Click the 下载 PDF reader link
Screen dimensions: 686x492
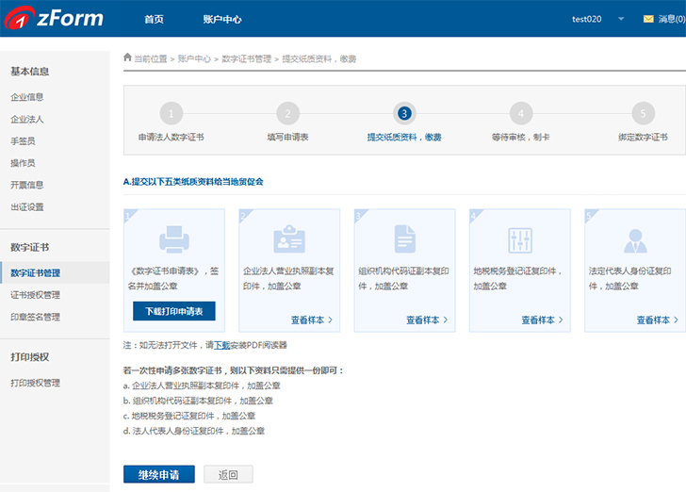pyautogui.click(x=221, y=346)
